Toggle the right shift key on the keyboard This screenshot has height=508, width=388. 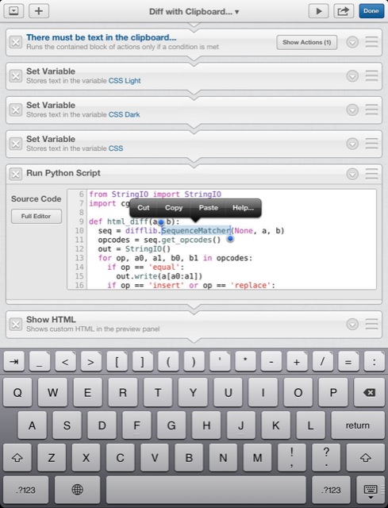pos(365,457)
